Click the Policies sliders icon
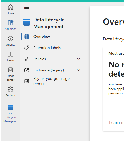Viewport: 124px width, 141px height. pyautogui.click(x=27, y=59)
